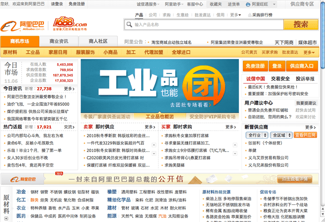This screenshot has width=325, height=222.
Task: Click the 采购排行榜 ranking icon
Action: tap(249, 15)
